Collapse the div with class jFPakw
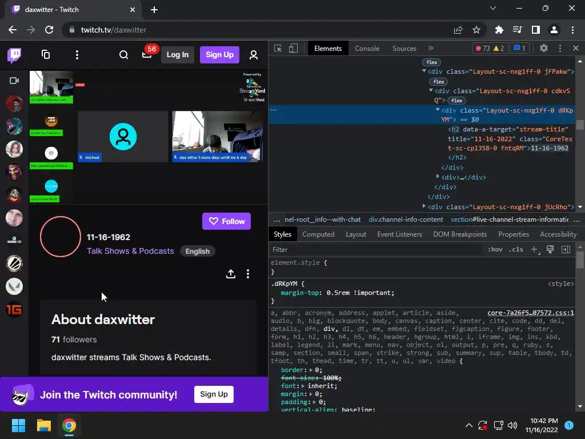The image size is (585, 439). coord(424,71)
